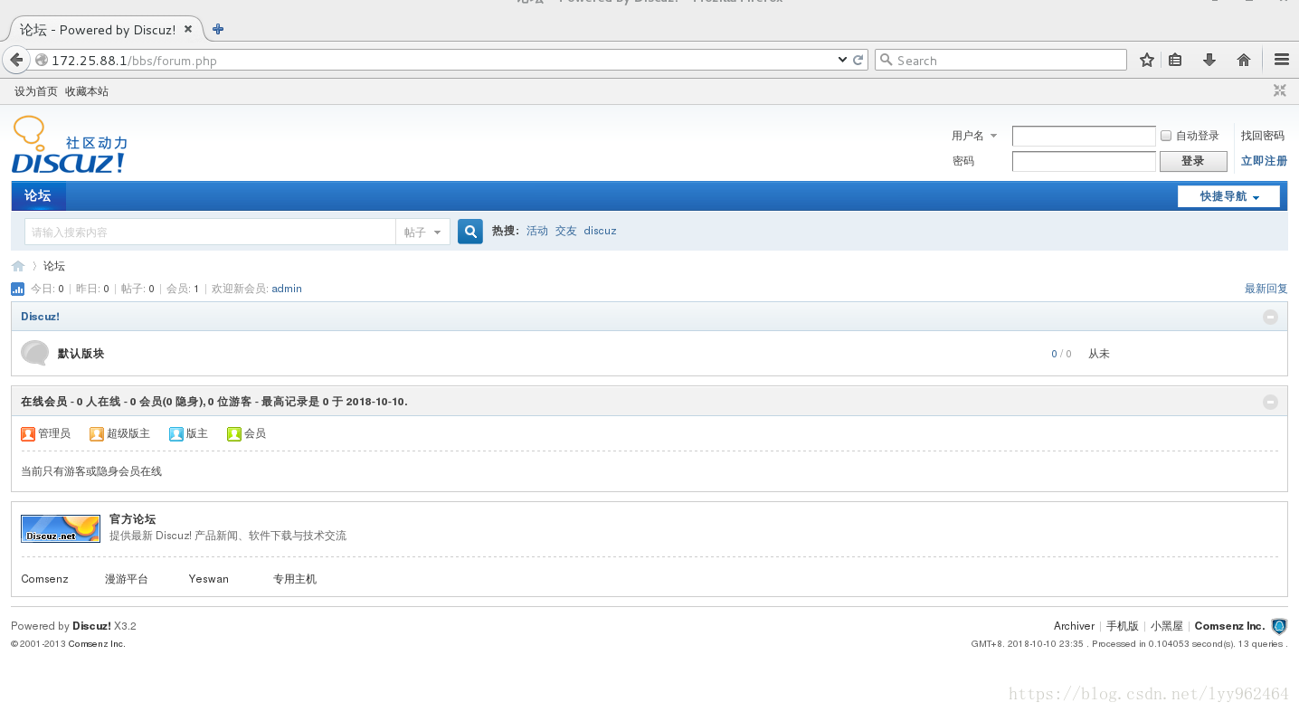Click the 设为首页 menu link
1299x712 pixels.
(36, 91)
